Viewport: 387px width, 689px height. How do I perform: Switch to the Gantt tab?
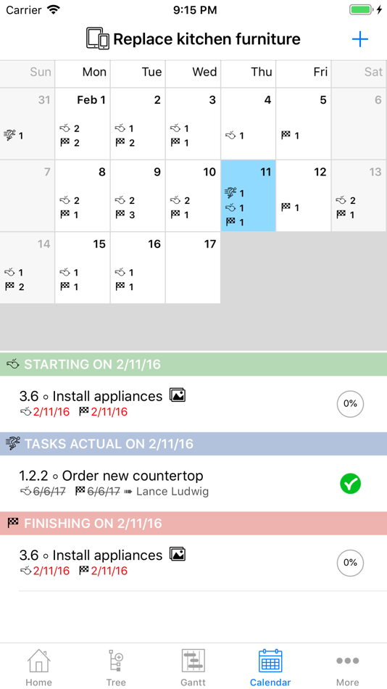(x=193, y=668)
